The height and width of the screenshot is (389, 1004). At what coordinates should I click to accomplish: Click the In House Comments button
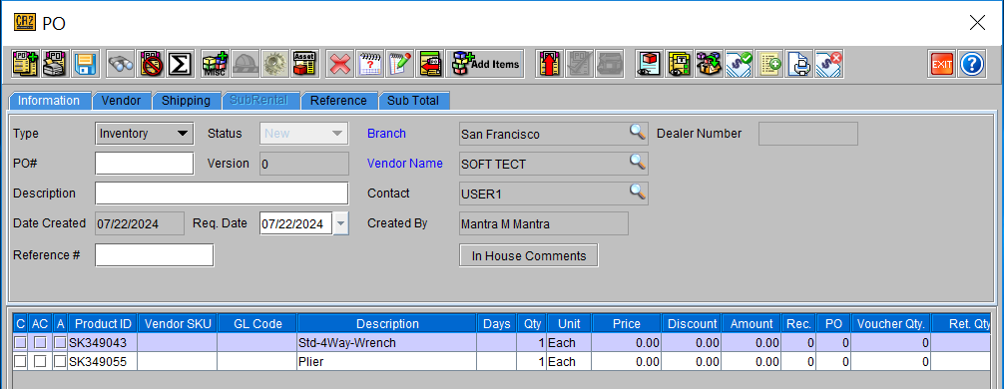click(x=529, y=255)
